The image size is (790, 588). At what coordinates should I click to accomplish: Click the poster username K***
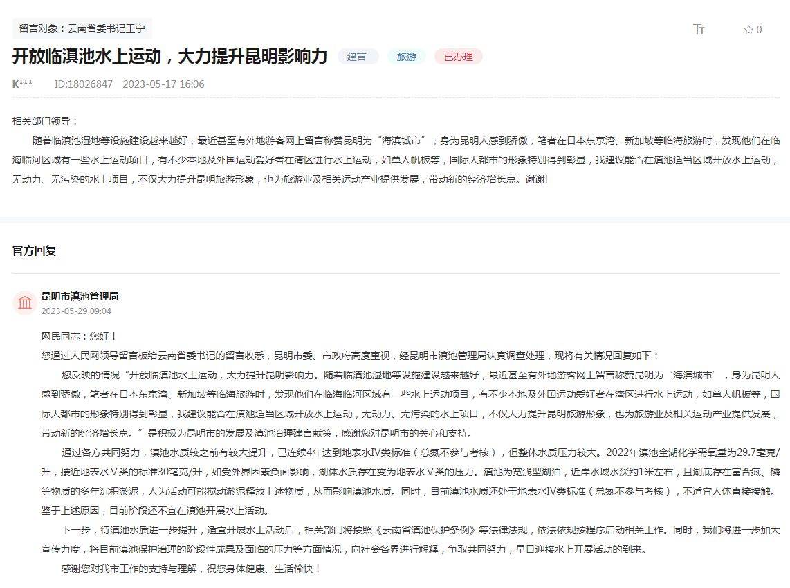[22, 84]
